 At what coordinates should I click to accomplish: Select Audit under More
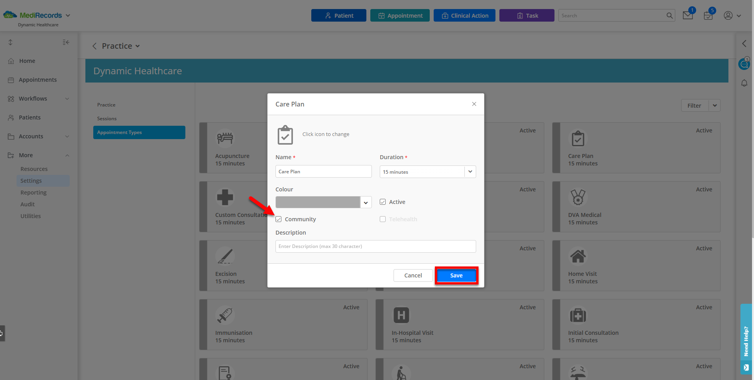[x=28, y=204]
